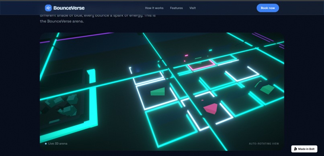Click the BounceVerse logo icon
324x156 pixels.
(48, 8)
